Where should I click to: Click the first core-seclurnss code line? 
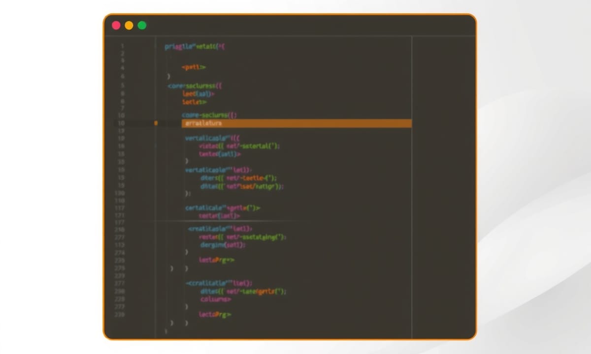(x=195, y=86)
